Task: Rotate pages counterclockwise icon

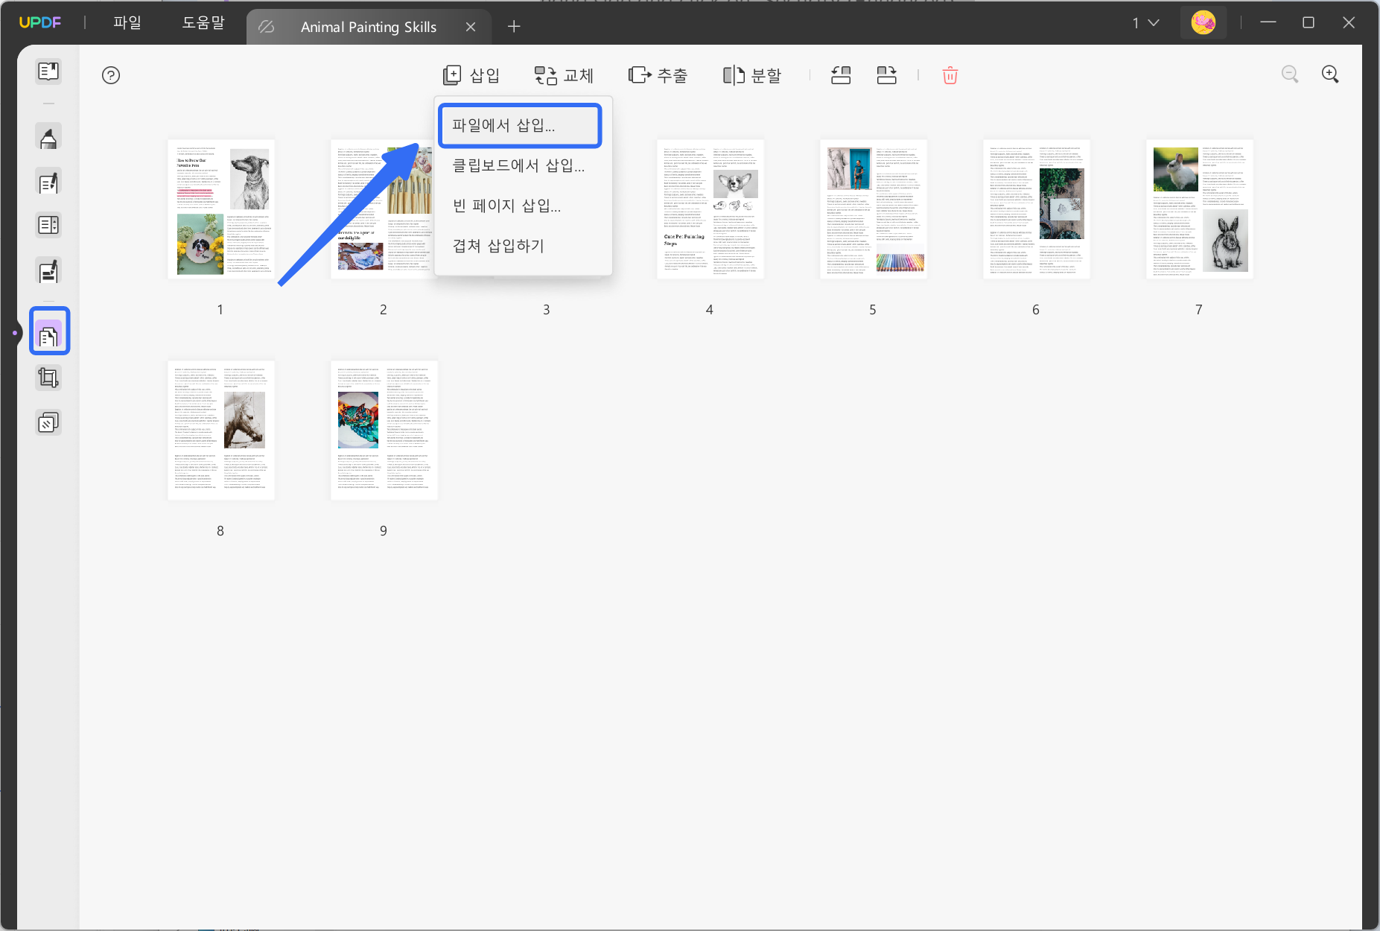Action: point(841,75)
